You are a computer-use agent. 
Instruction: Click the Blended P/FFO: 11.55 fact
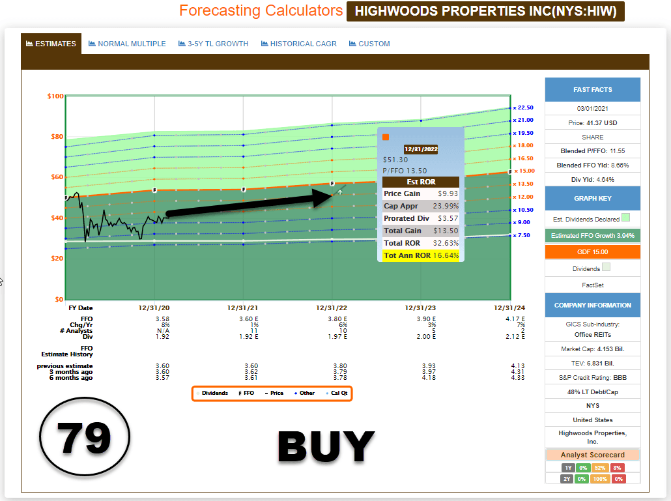[x=593, y=151]
